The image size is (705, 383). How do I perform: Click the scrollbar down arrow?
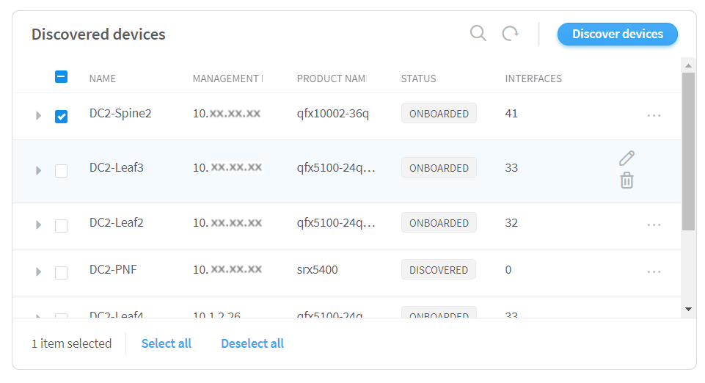(688, 310)
